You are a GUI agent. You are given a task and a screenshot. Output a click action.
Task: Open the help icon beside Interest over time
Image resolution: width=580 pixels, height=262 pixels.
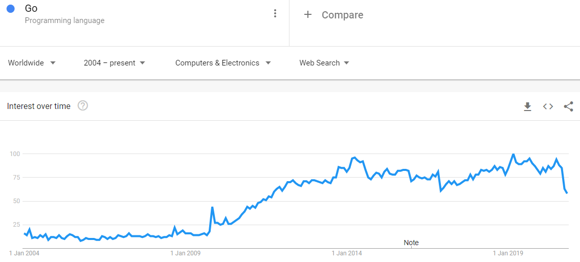tap(83, 106)
